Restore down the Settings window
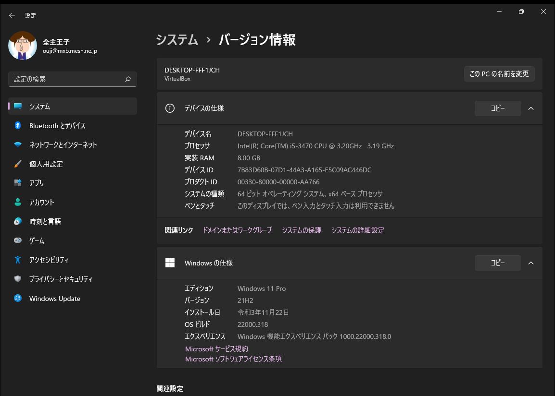This screenshot has height=396, width=555. coord(521,12)
